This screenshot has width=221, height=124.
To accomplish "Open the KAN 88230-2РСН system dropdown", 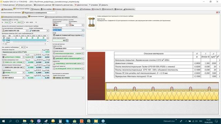I will [83, 48].
